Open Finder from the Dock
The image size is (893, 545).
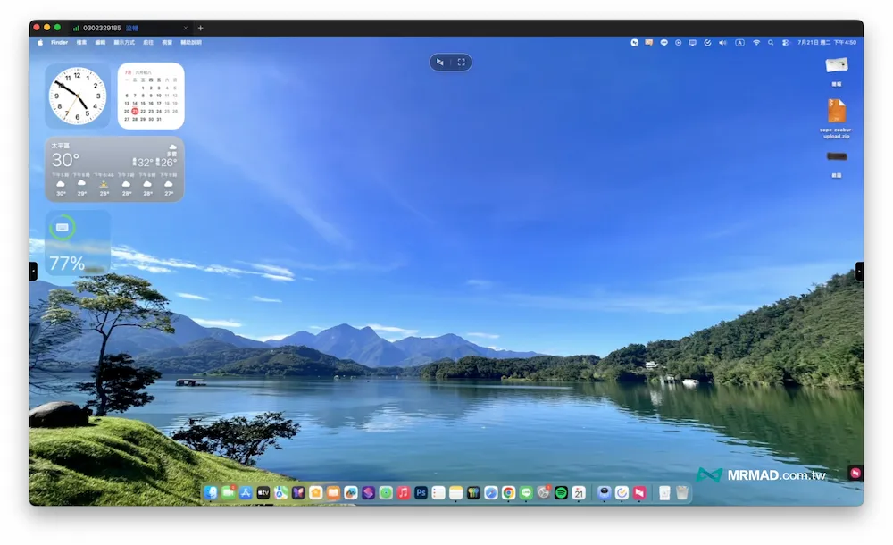click(211, 492)
